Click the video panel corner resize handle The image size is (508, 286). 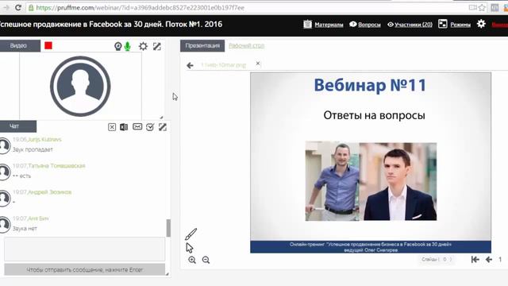(x=161, y=118)
